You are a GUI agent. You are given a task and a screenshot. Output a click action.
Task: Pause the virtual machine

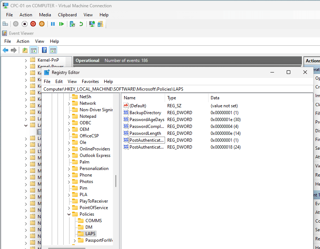53,24
